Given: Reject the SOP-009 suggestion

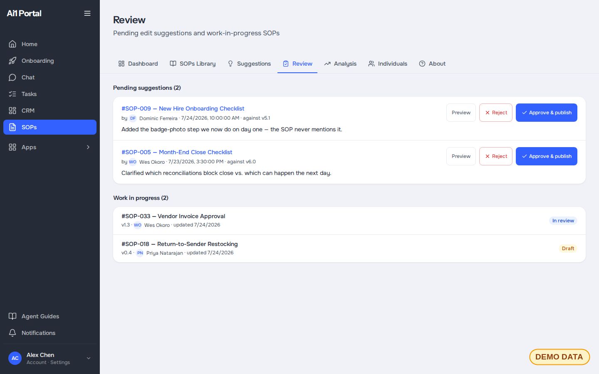Looking at the screenshot, I should click(496, 113).
